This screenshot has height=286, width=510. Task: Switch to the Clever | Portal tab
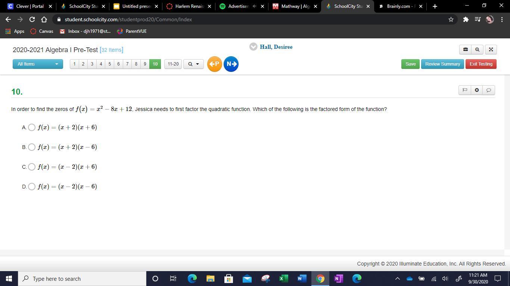click(30, 6)
